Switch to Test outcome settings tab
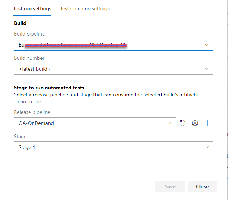The height and width of the screenshot is (200, 228). point(85,9)
